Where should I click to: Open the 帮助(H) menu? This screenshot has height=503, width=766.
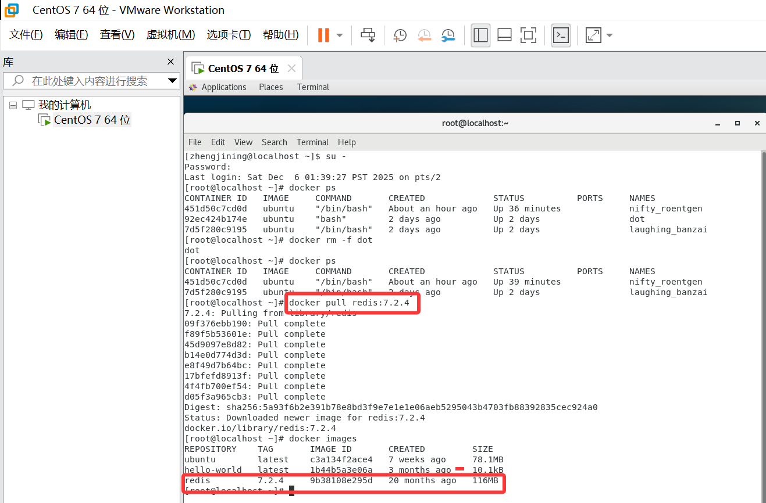point(280,35)
